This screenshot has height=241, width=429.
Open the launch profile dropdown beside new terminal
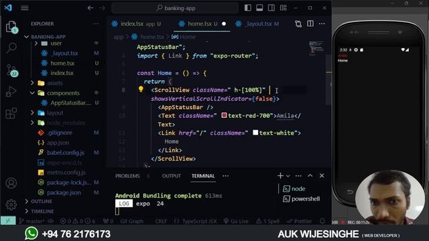tap(288, 176)
